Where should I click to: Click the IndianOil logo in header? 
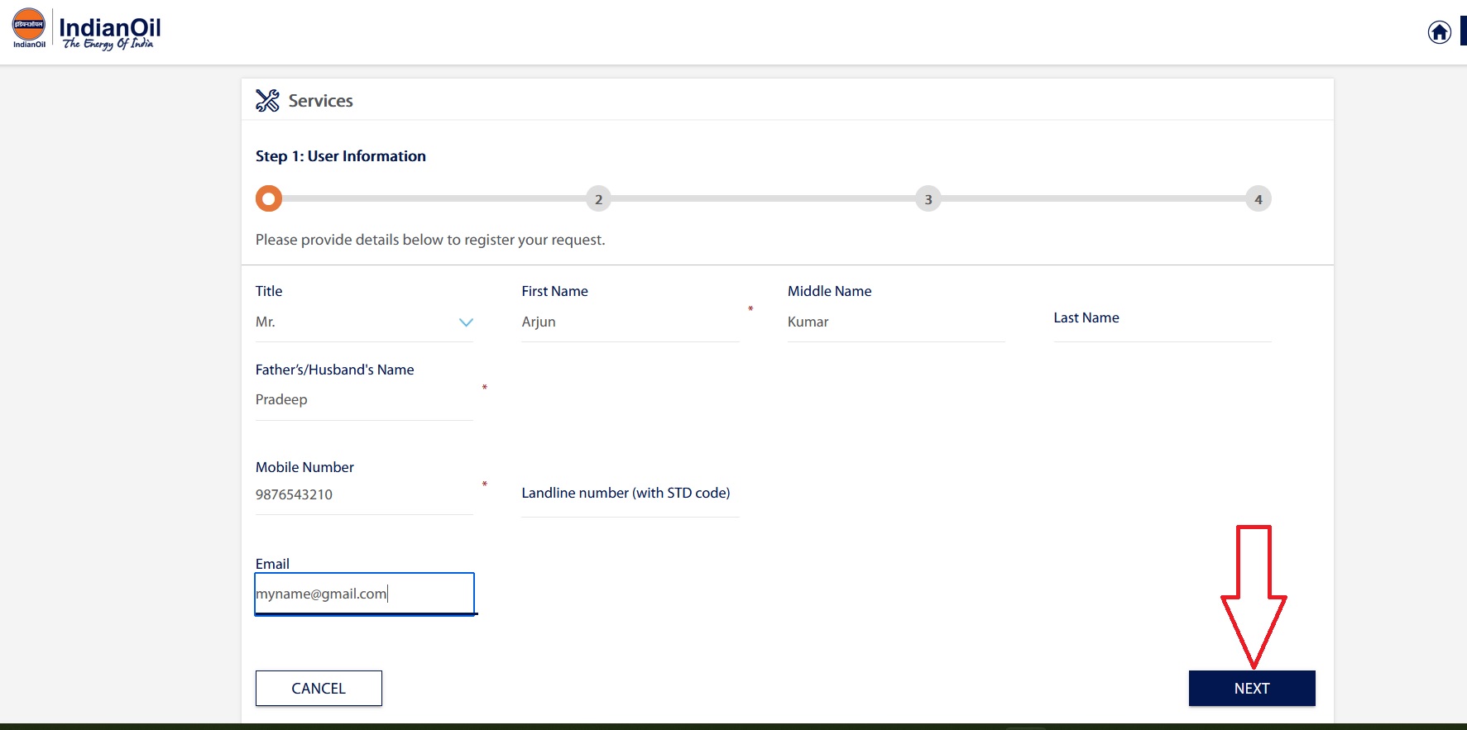pos(86,31)
